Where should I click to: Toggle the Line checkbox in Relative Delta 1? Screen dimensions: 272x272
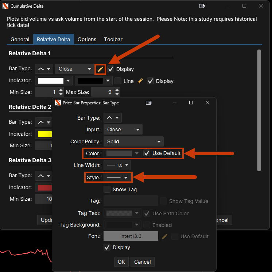tap(118, 81)
